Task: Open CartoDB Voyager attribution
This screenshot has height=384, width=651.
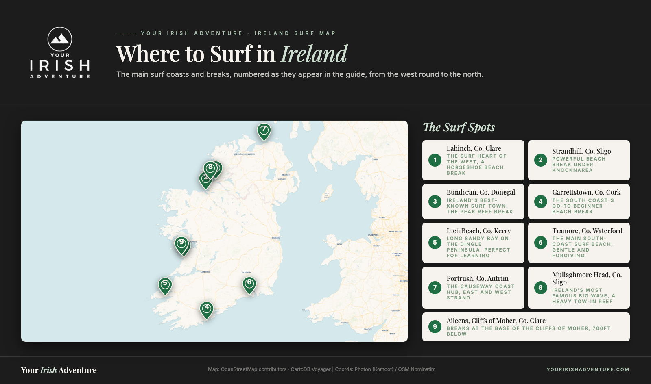Action: point(311,369)
